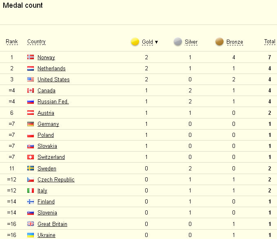Open the Czech Republic link

(x=56, y=180)
